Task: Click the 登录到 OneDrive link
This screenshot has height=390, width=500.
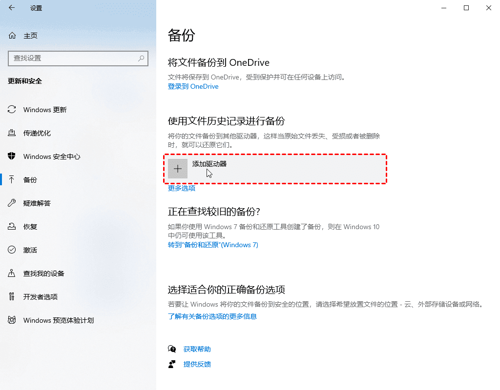Action: (x=193, y=86)
